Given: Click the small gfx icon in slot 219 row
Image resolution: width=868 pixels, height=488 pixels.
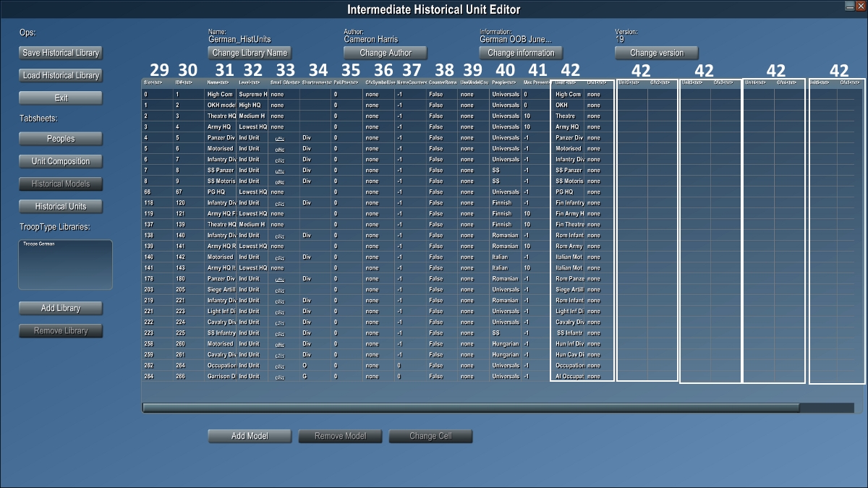Looking at the screenshot, I should [279, 301].
